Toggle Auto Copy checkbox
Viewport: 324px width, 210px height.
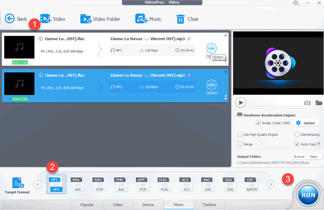pyautogui.click(x=297, y=144)
